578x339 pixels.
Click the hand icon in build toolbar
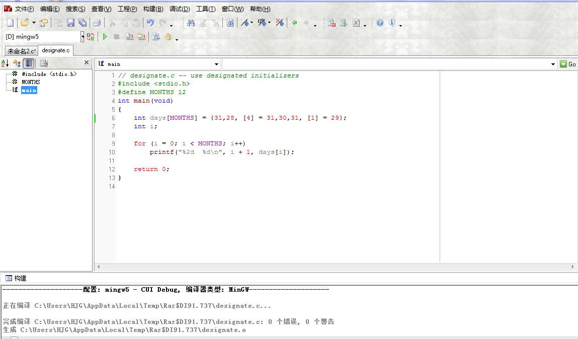169,37
